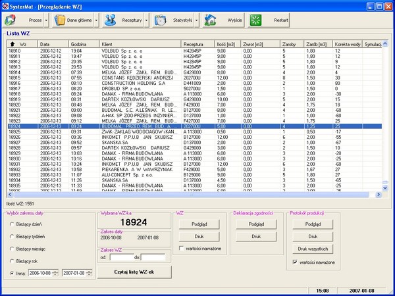Select the Bieżący dzień radio button
This screenshot has height=296, width=395.
[x=12, y=224]
